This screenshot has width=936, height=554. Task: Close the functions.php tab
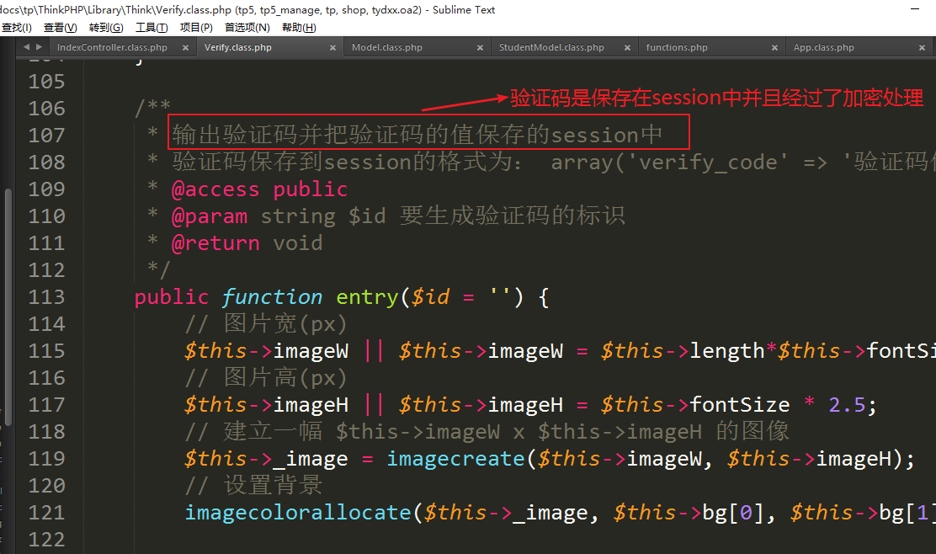775,48
